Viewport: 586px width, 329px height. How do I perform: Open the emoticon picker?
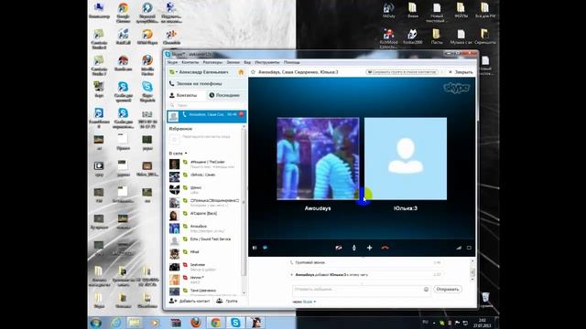click(426, 290)
